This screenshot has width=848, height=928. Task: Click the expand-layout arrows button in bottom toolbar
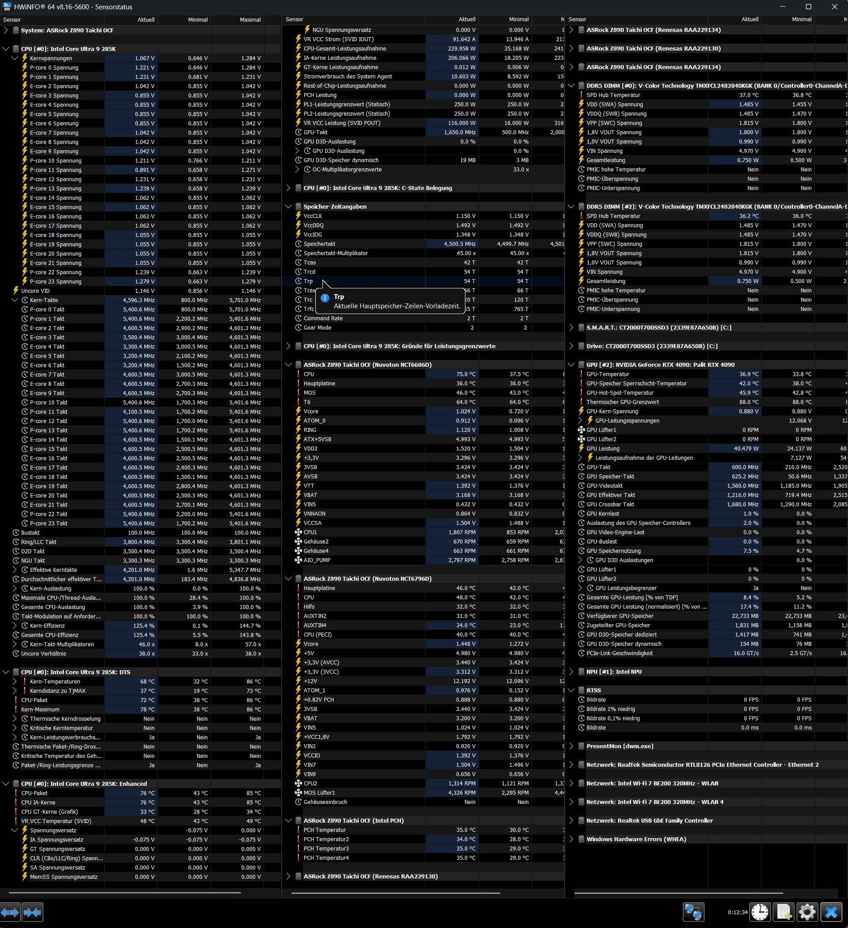(x=10, y=912)
